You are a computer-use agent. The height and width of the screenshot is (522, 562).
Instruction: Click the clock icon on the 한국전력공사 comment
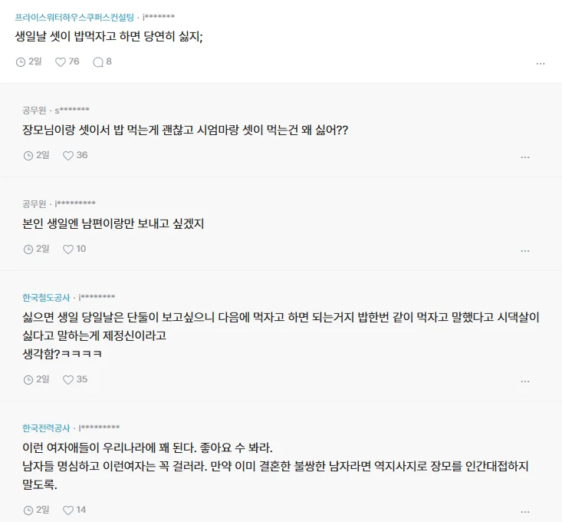tap(28, 510)
